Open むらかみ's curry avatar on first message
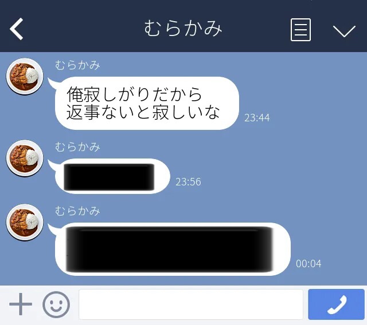367x325 pixels. (25, 77)
